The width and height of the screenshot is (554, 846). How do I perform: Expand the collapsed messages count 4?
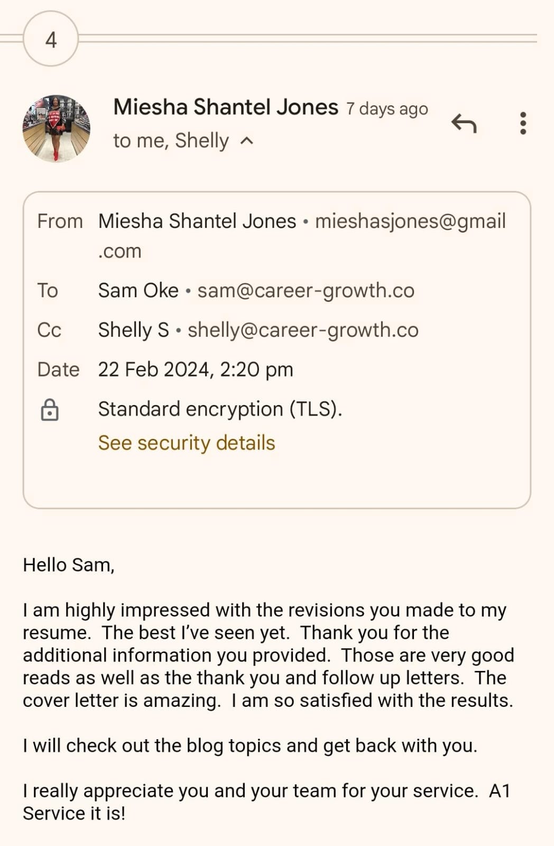click(x=51, y=39)
